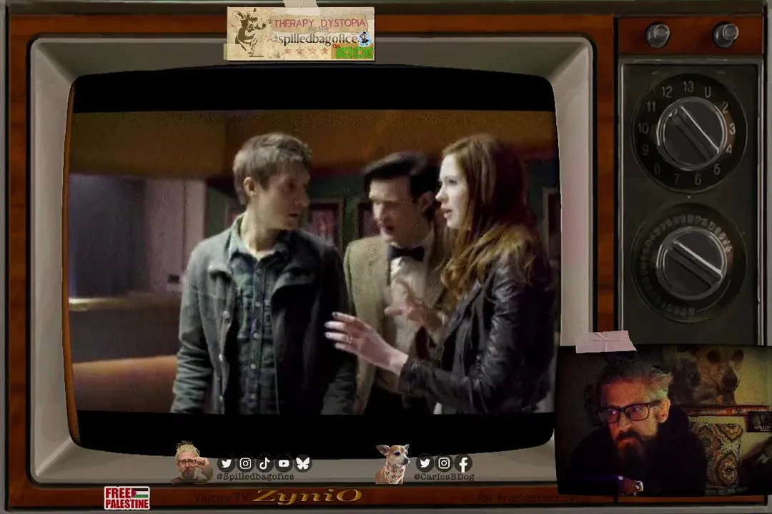This screenshot has height=514, width=772.
Task: Click the Twitter icon next to @Spilledbagofice
Action: [226, 463]
